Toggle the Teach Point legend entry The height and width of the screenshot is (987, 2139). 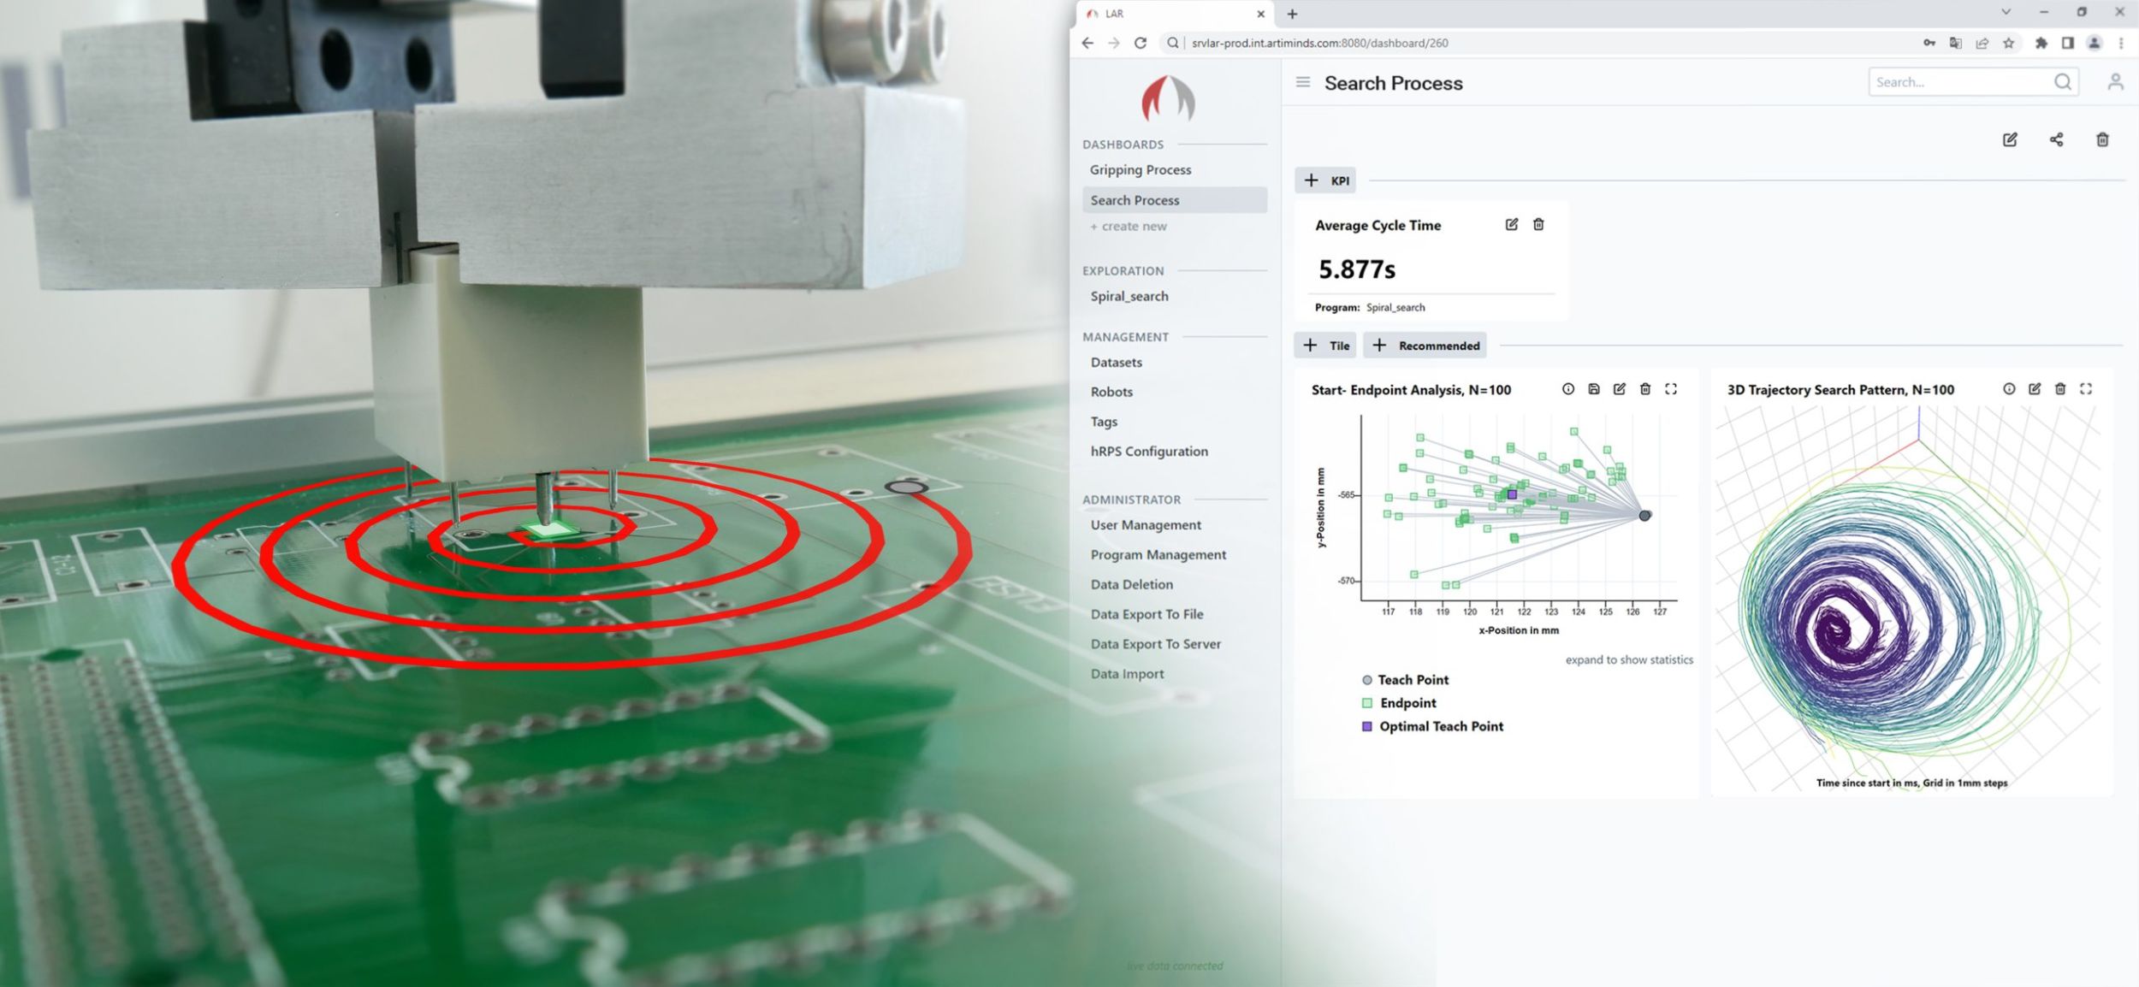click(1413, 680)
